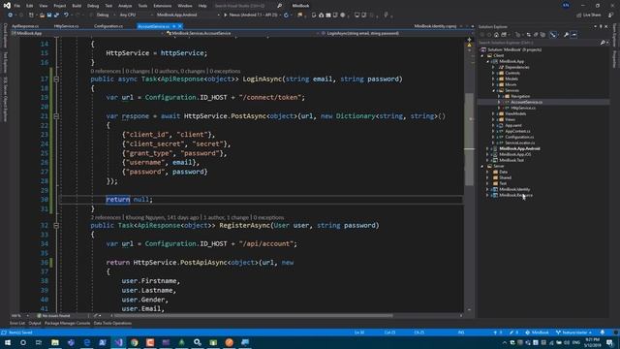This screenshot has height=349, width=620.
Task: Open the Data Tools Operations tab
Action: pyautogui.click(x=112, y=323)
